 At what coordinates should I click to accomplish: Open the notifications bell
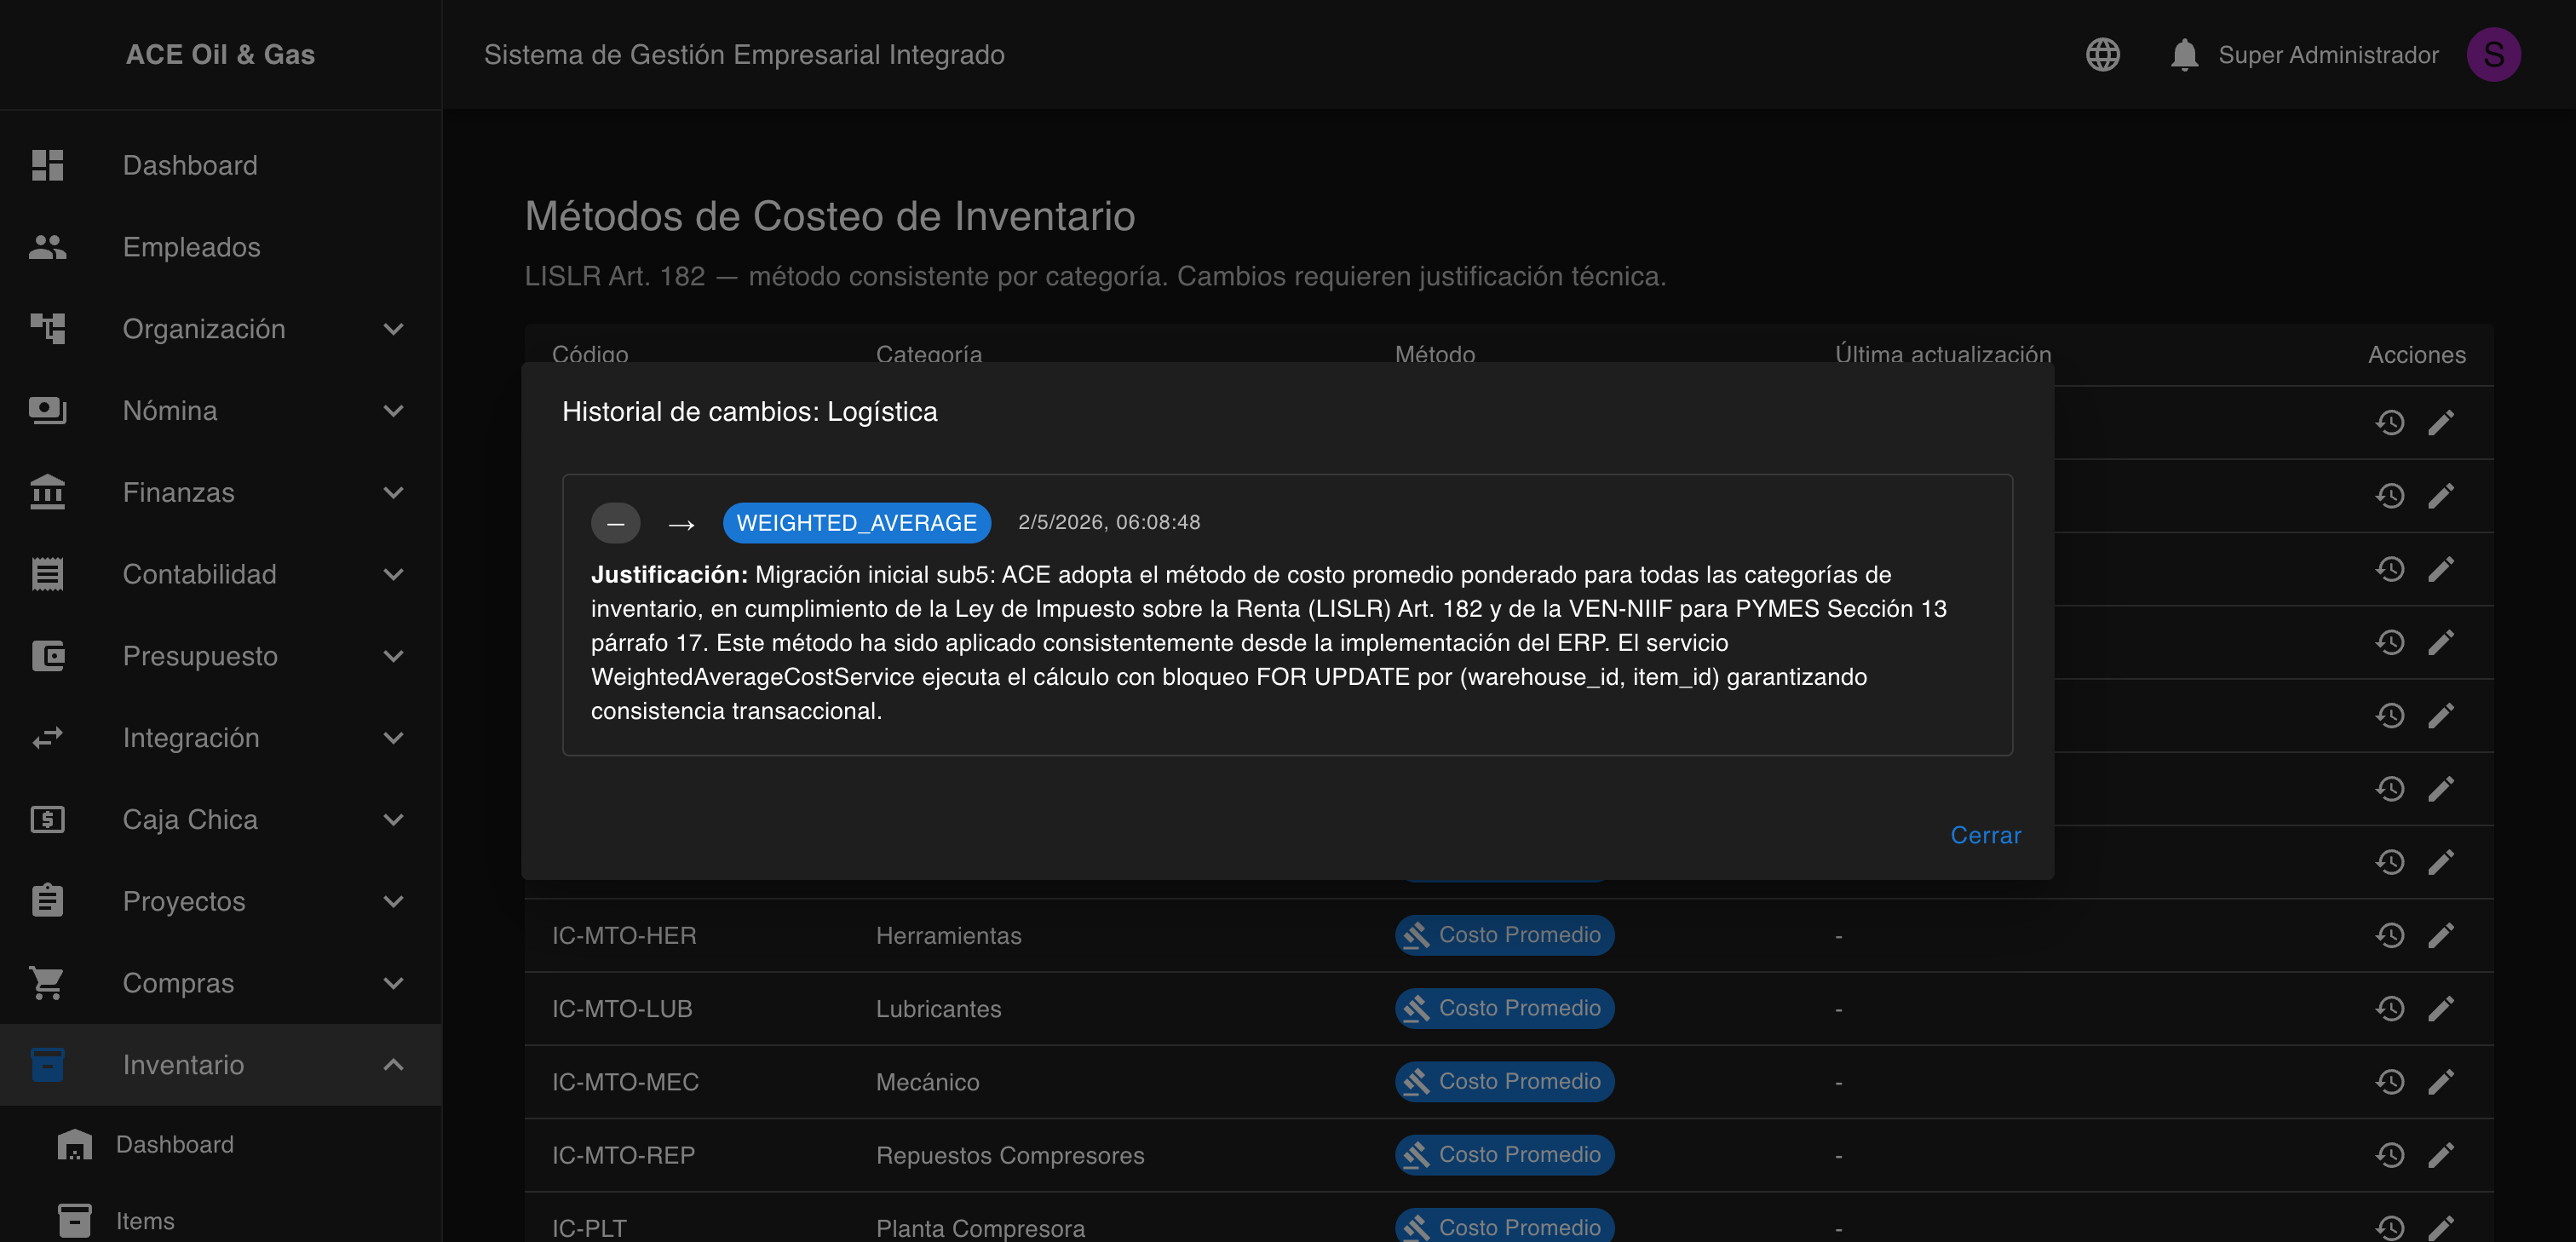point(2184,55)
